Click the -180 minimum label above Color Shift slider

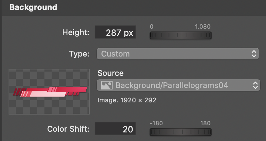(x=156, y=123)
